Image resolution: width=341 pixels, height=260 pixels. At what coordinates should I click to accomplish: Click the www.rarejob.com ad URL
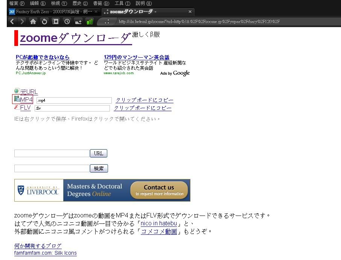click(x=119, y=73)
